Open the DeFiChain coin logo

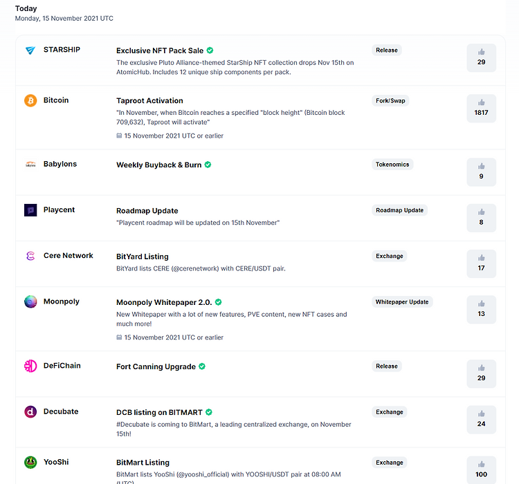pos(30,366)
